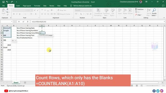Select cell containing Excel in column A
The width and height of the screenshot is (166, 93).
point(7,48)
